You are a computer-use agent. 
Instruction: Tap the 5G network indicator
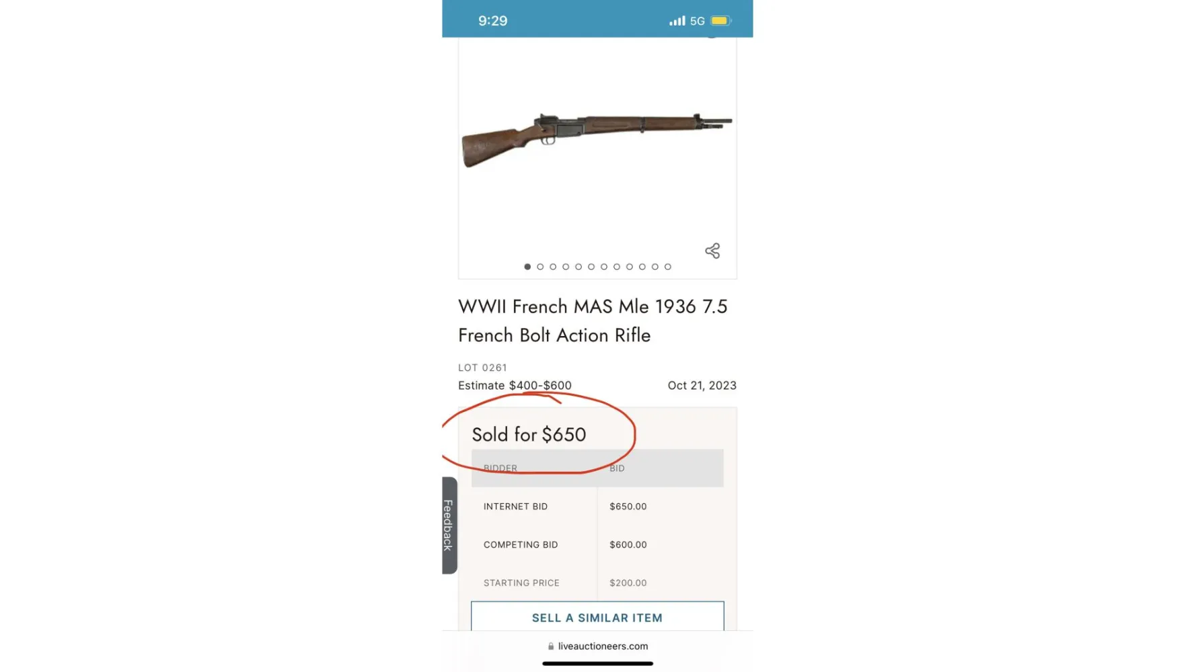point(698,21)
